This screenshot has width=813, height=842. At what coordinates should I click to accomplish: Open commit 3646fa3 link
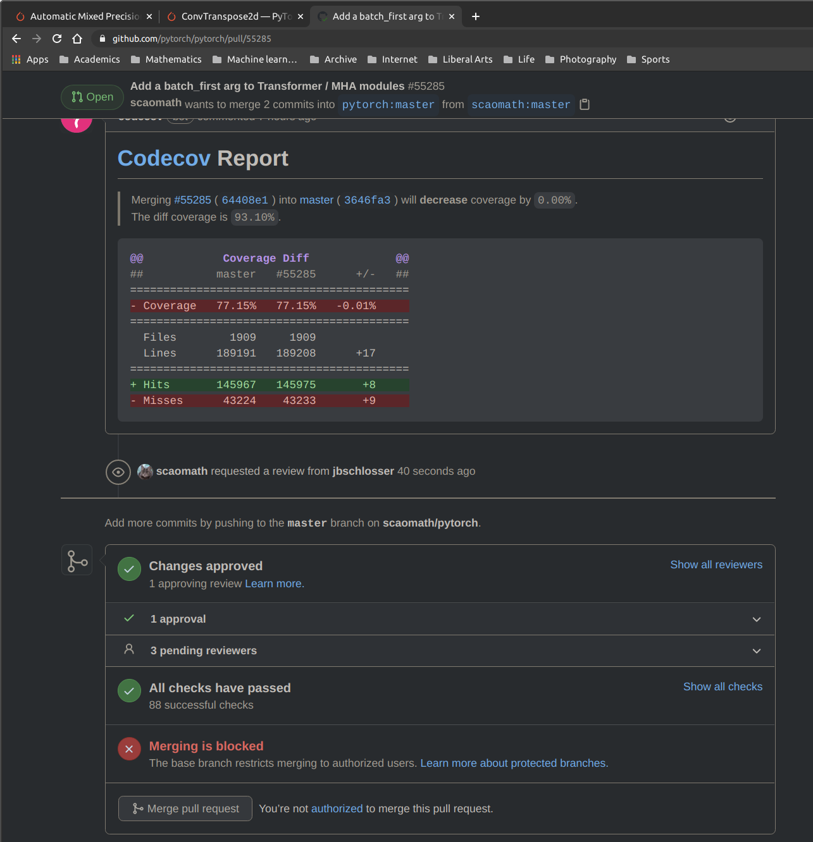coord(367,200)
